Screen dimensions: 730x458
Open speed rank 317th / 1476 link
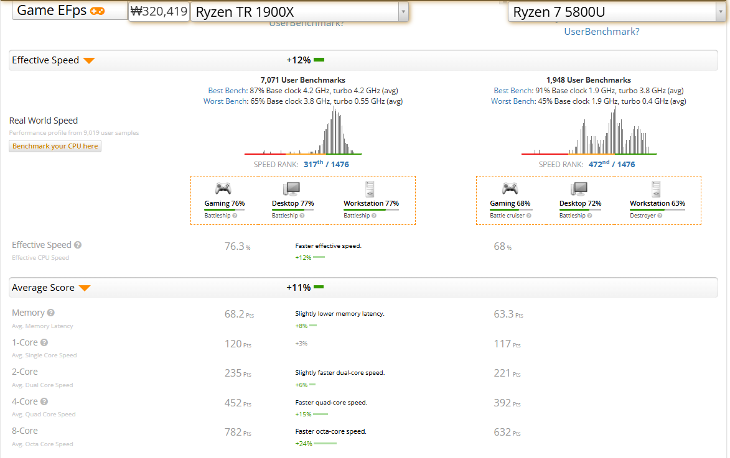pyautogui.click(x=326, y=164)
